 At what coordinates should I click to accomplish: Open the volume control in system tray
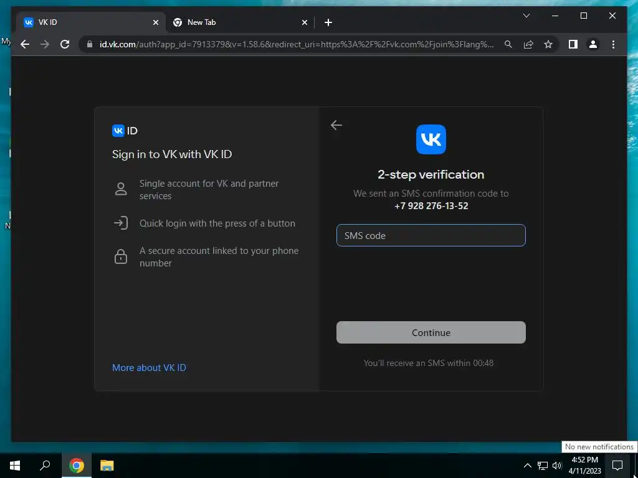(x=557, y=466)
